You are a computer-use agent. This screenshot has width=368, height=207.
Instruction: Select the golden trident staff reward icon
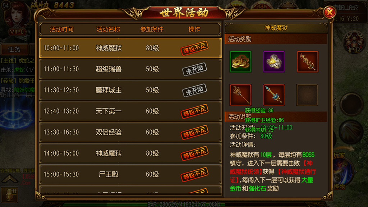coord(240,95)
